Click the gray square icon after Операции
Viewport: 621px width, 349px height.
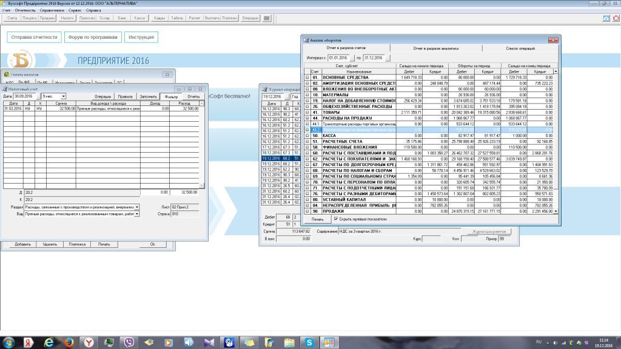(x=267, y=18)
